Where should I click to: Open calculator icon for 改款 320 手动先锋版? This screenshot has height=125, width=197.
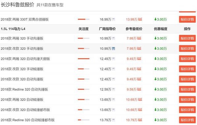[113, 49]
